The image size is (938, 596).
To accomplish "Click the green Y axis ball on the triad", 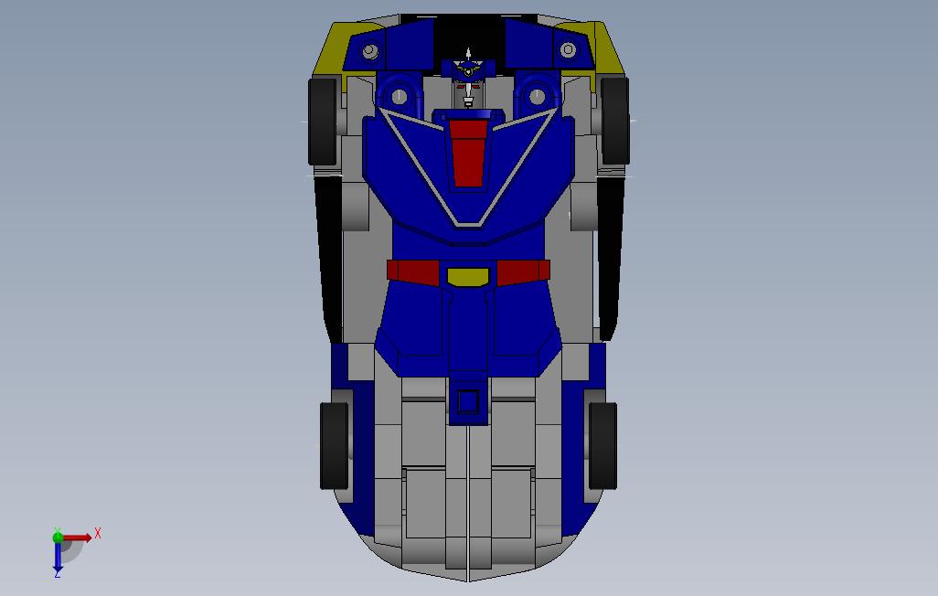I will (58, 537).
